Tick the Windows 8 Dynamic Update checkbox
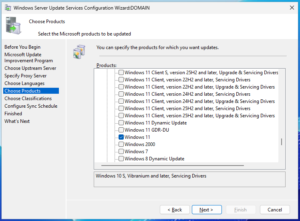This screenshot has height=221, width=300. pyautogui.click(x=121, y=159)
